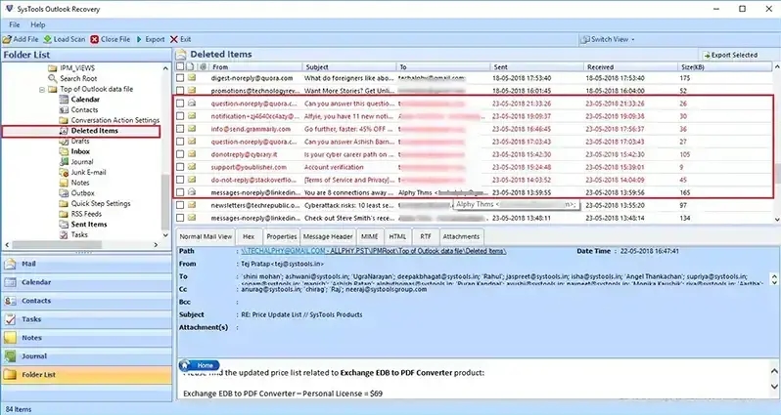Image resolution: width=781 pixels, height=415 pixels.
Task: Open the Switch View dropdown
Action: [x=608, y=39]
